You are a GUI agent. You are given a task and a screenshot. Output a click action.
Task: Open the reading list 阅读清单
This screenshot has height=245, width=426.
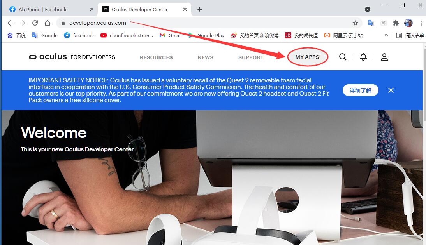point(410,35)
